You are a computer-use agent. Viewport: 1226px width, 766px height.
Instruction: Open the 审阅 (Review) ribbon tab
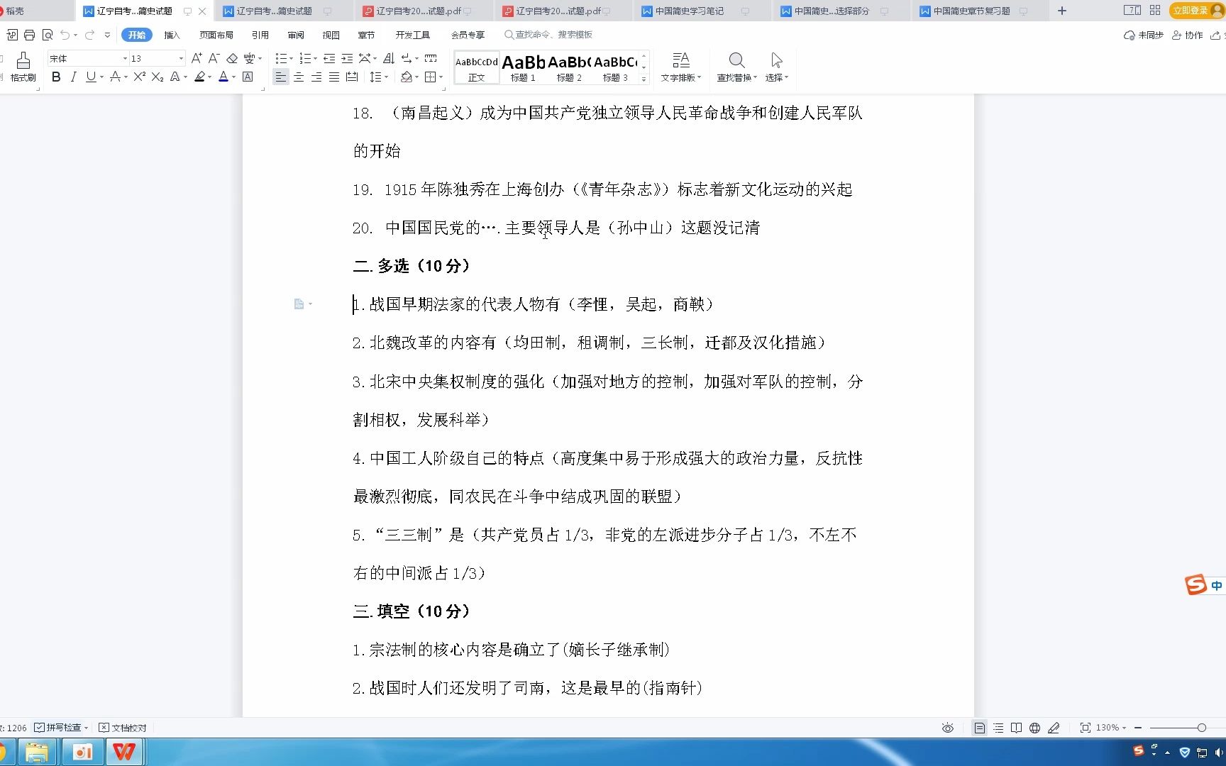click(296, 35)
